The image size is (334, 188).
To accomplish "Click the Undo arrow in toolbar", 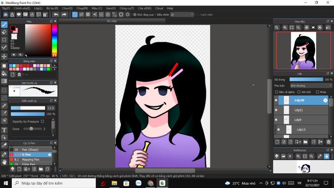I will (x=56, y=14).
